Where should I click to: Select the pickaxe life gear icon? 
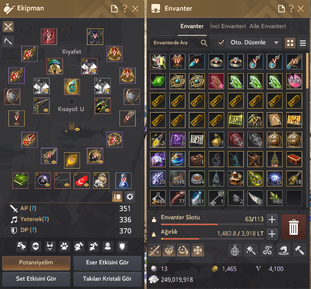click(x=8, y=41)
